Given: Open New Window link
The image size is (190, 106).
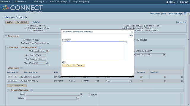Looking at the screenshot, I should tap(155, 14).
